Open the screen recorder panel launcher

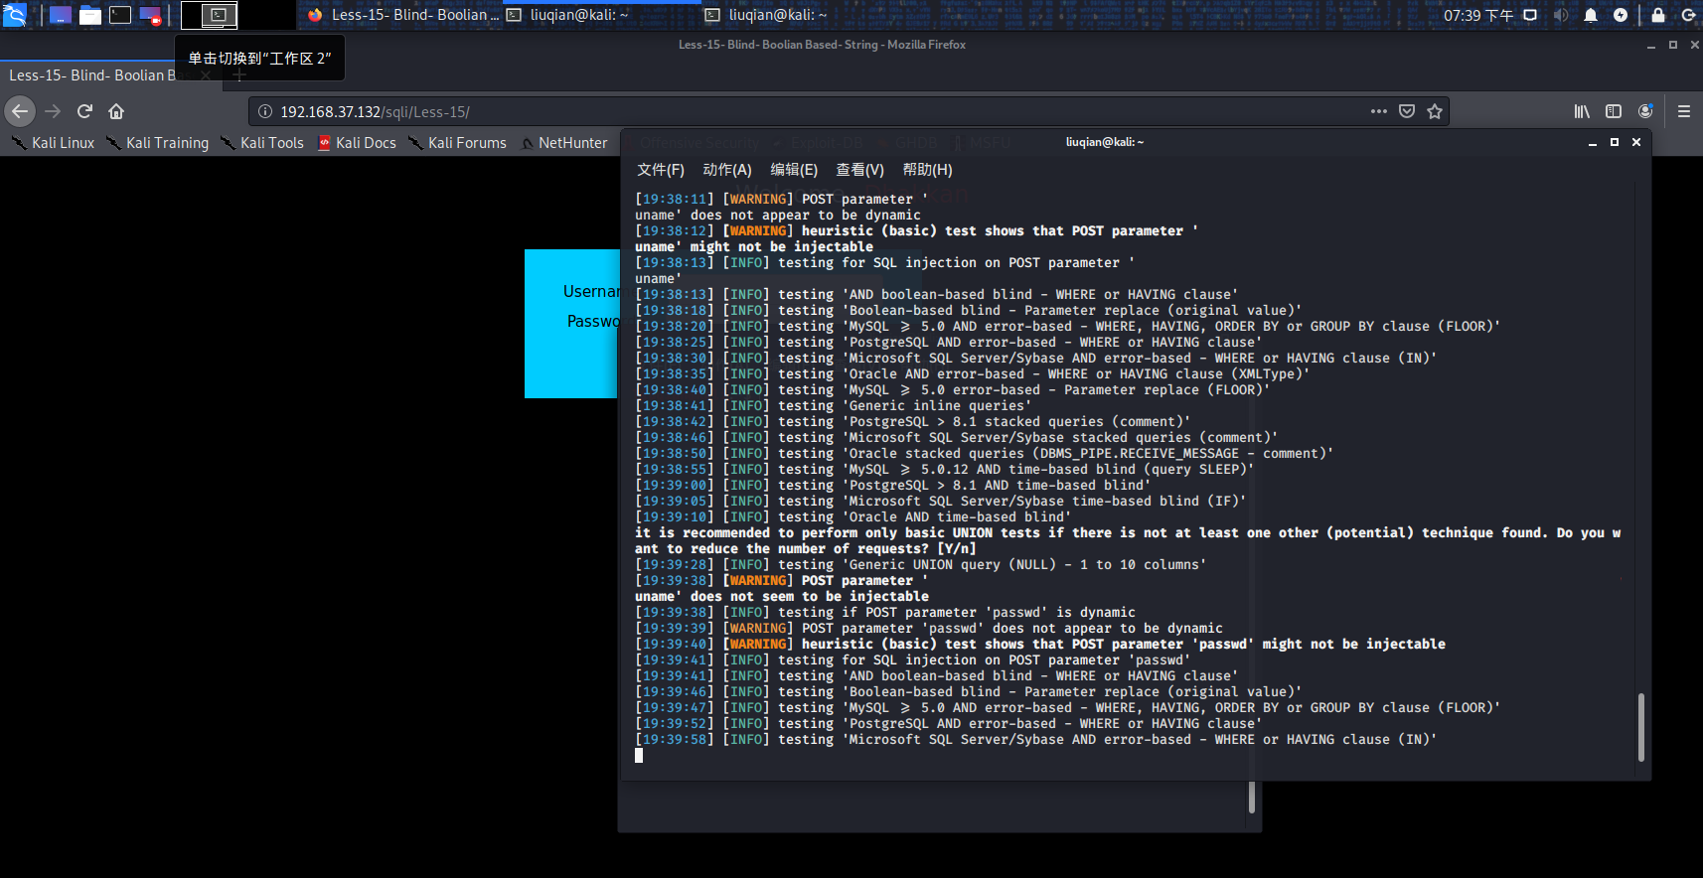coord(150,15)
